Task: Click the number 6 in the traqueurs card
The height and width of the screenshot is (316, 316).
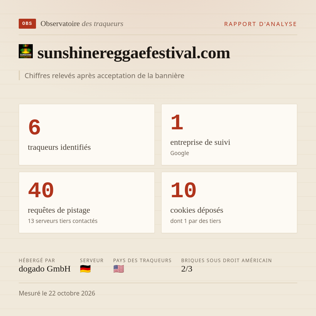Action: 35,127
